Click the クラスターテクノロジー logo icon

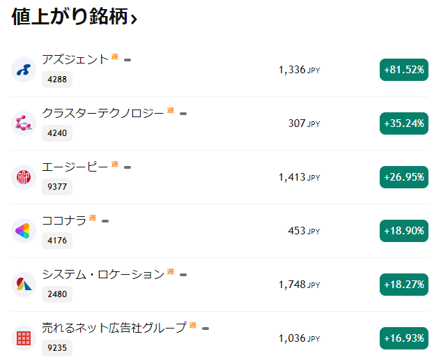click(24, 123)
